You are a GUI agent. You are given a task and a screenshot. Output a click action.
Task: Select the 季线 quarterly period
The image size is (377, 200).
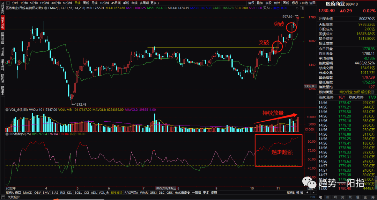pos(126,3)
